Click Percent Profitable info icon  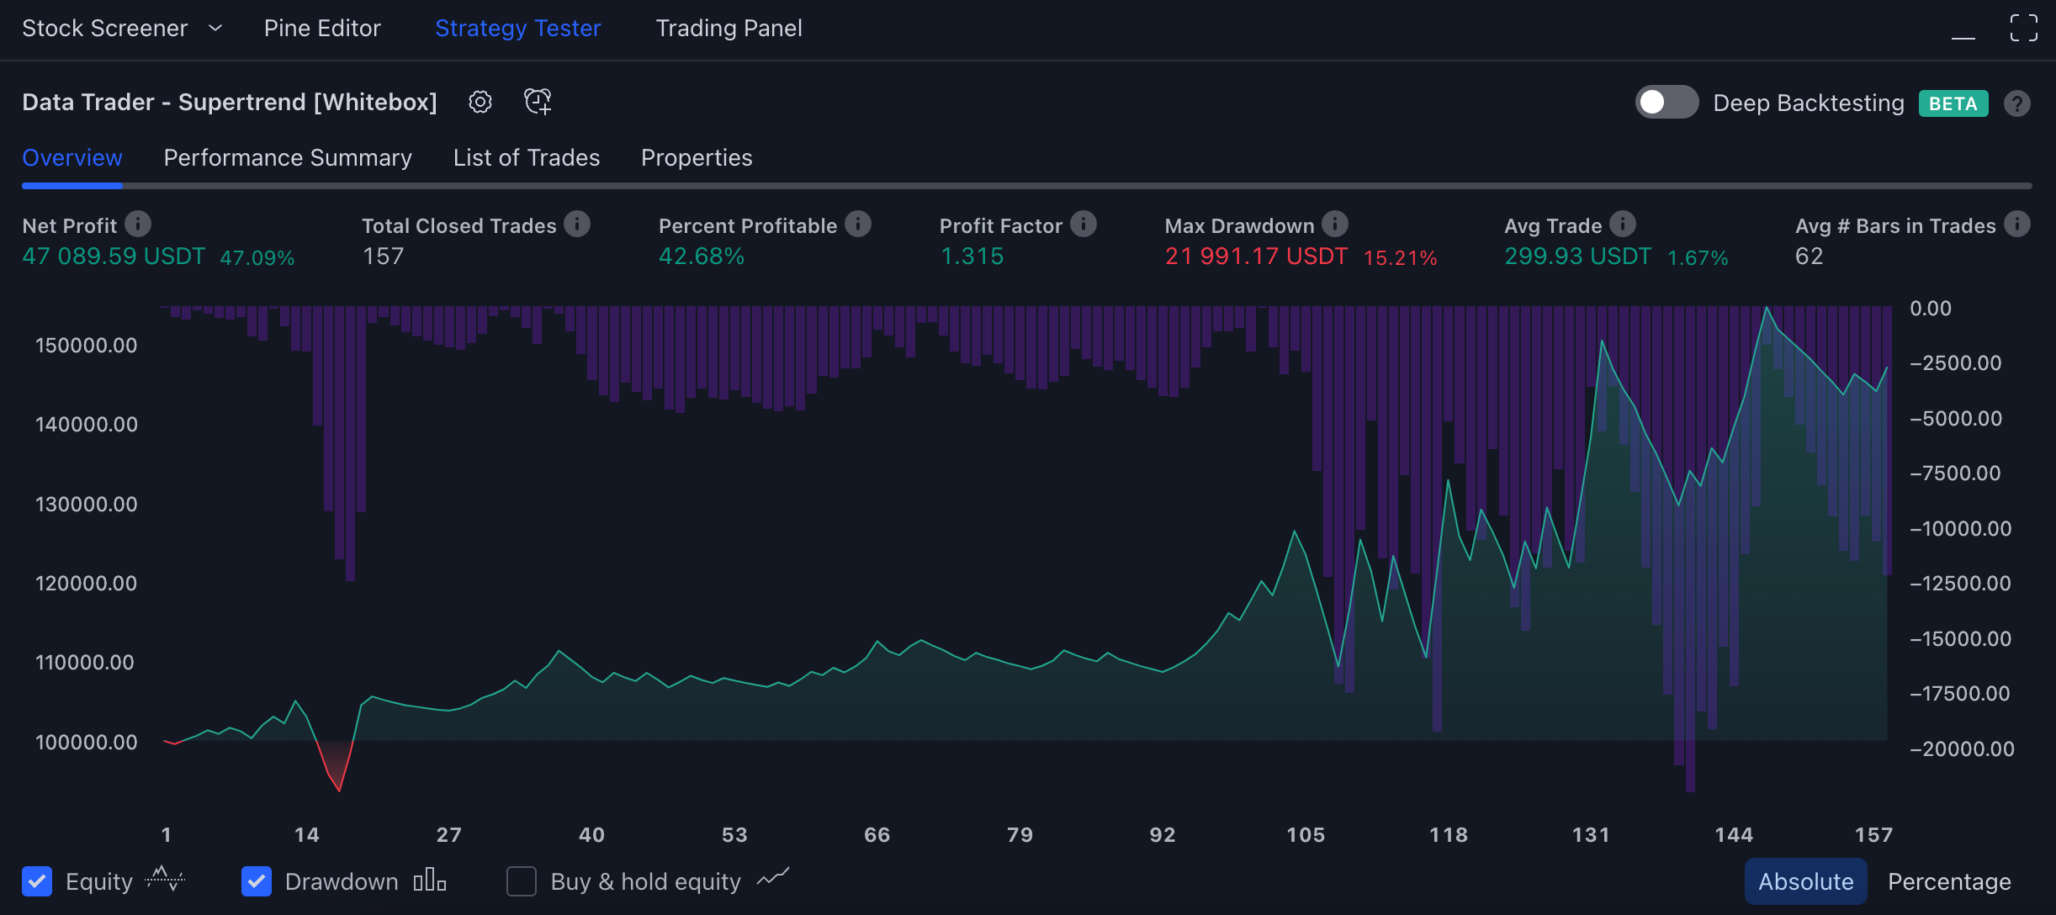[x=858, y=225]
